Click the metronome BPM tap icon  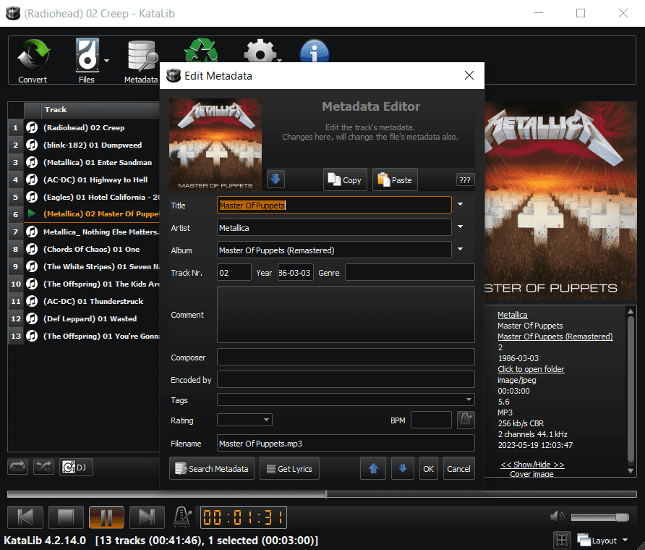[x=466, y=420]
